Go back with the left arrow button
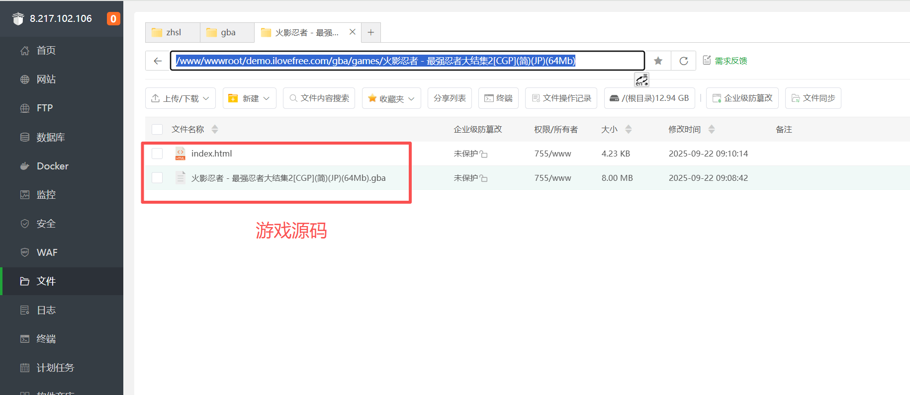910x395 pixels. (158, 61)
